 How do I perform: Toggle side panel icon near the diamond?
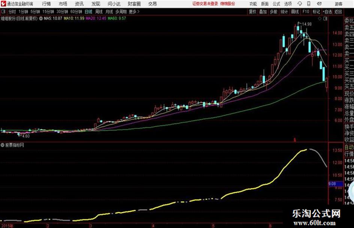tap(325, 19)
